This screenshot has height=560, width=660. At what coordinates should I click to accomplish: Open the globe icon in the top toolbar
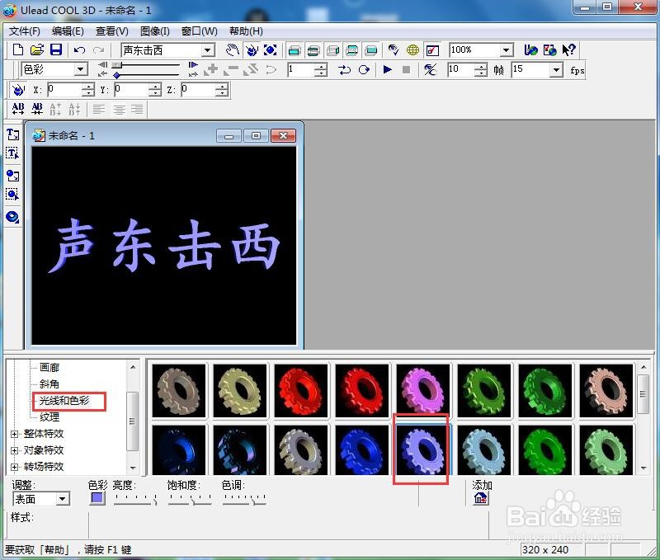coord(413,50)
